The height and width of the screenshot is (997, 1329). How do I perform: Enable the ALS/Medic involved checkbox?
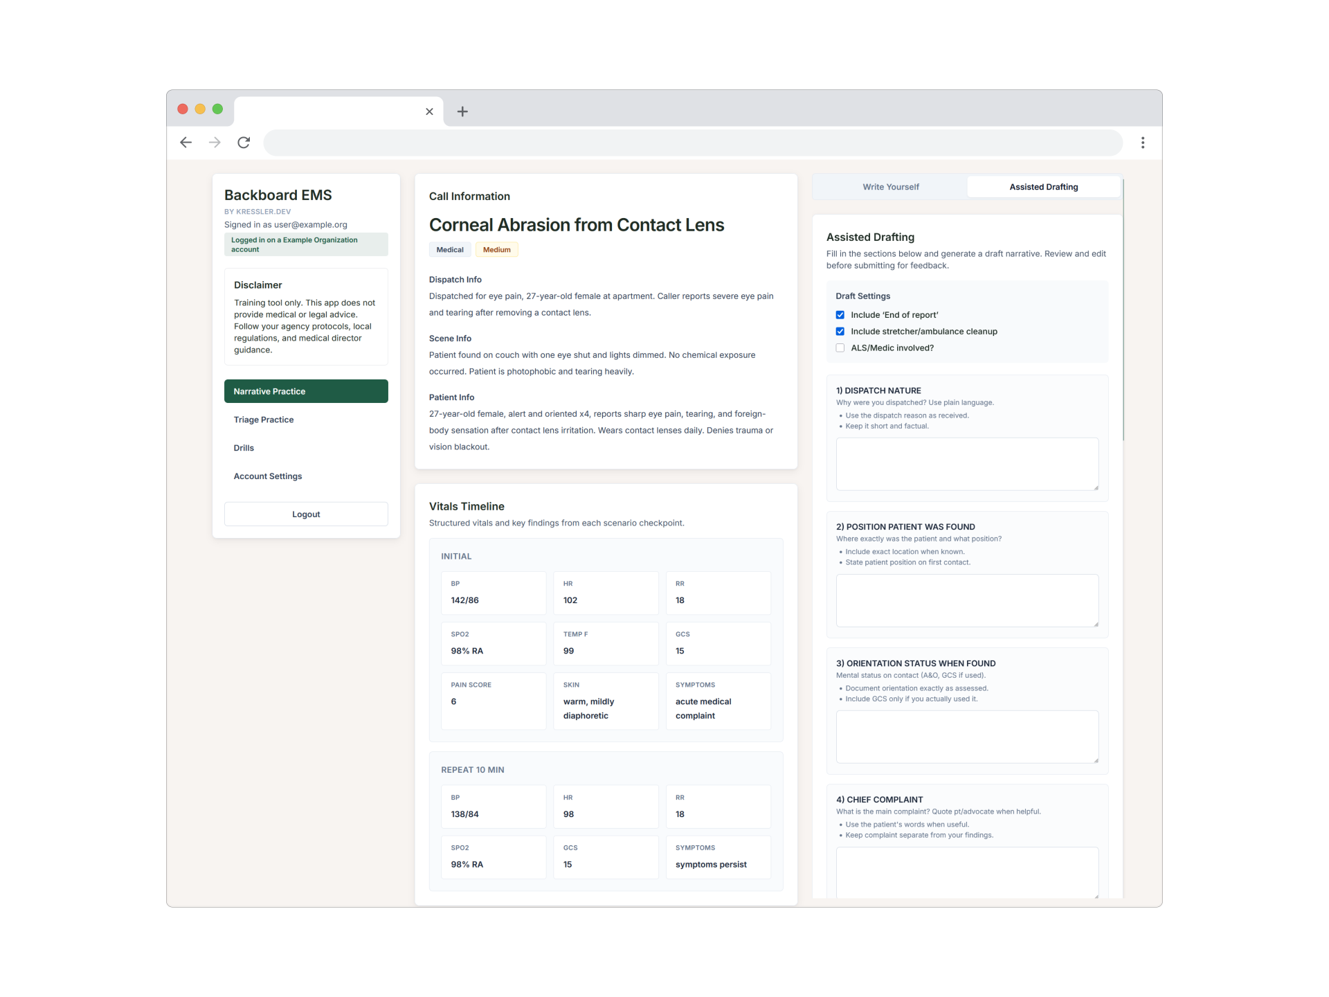pyautogui.click(x=840, y=348)
